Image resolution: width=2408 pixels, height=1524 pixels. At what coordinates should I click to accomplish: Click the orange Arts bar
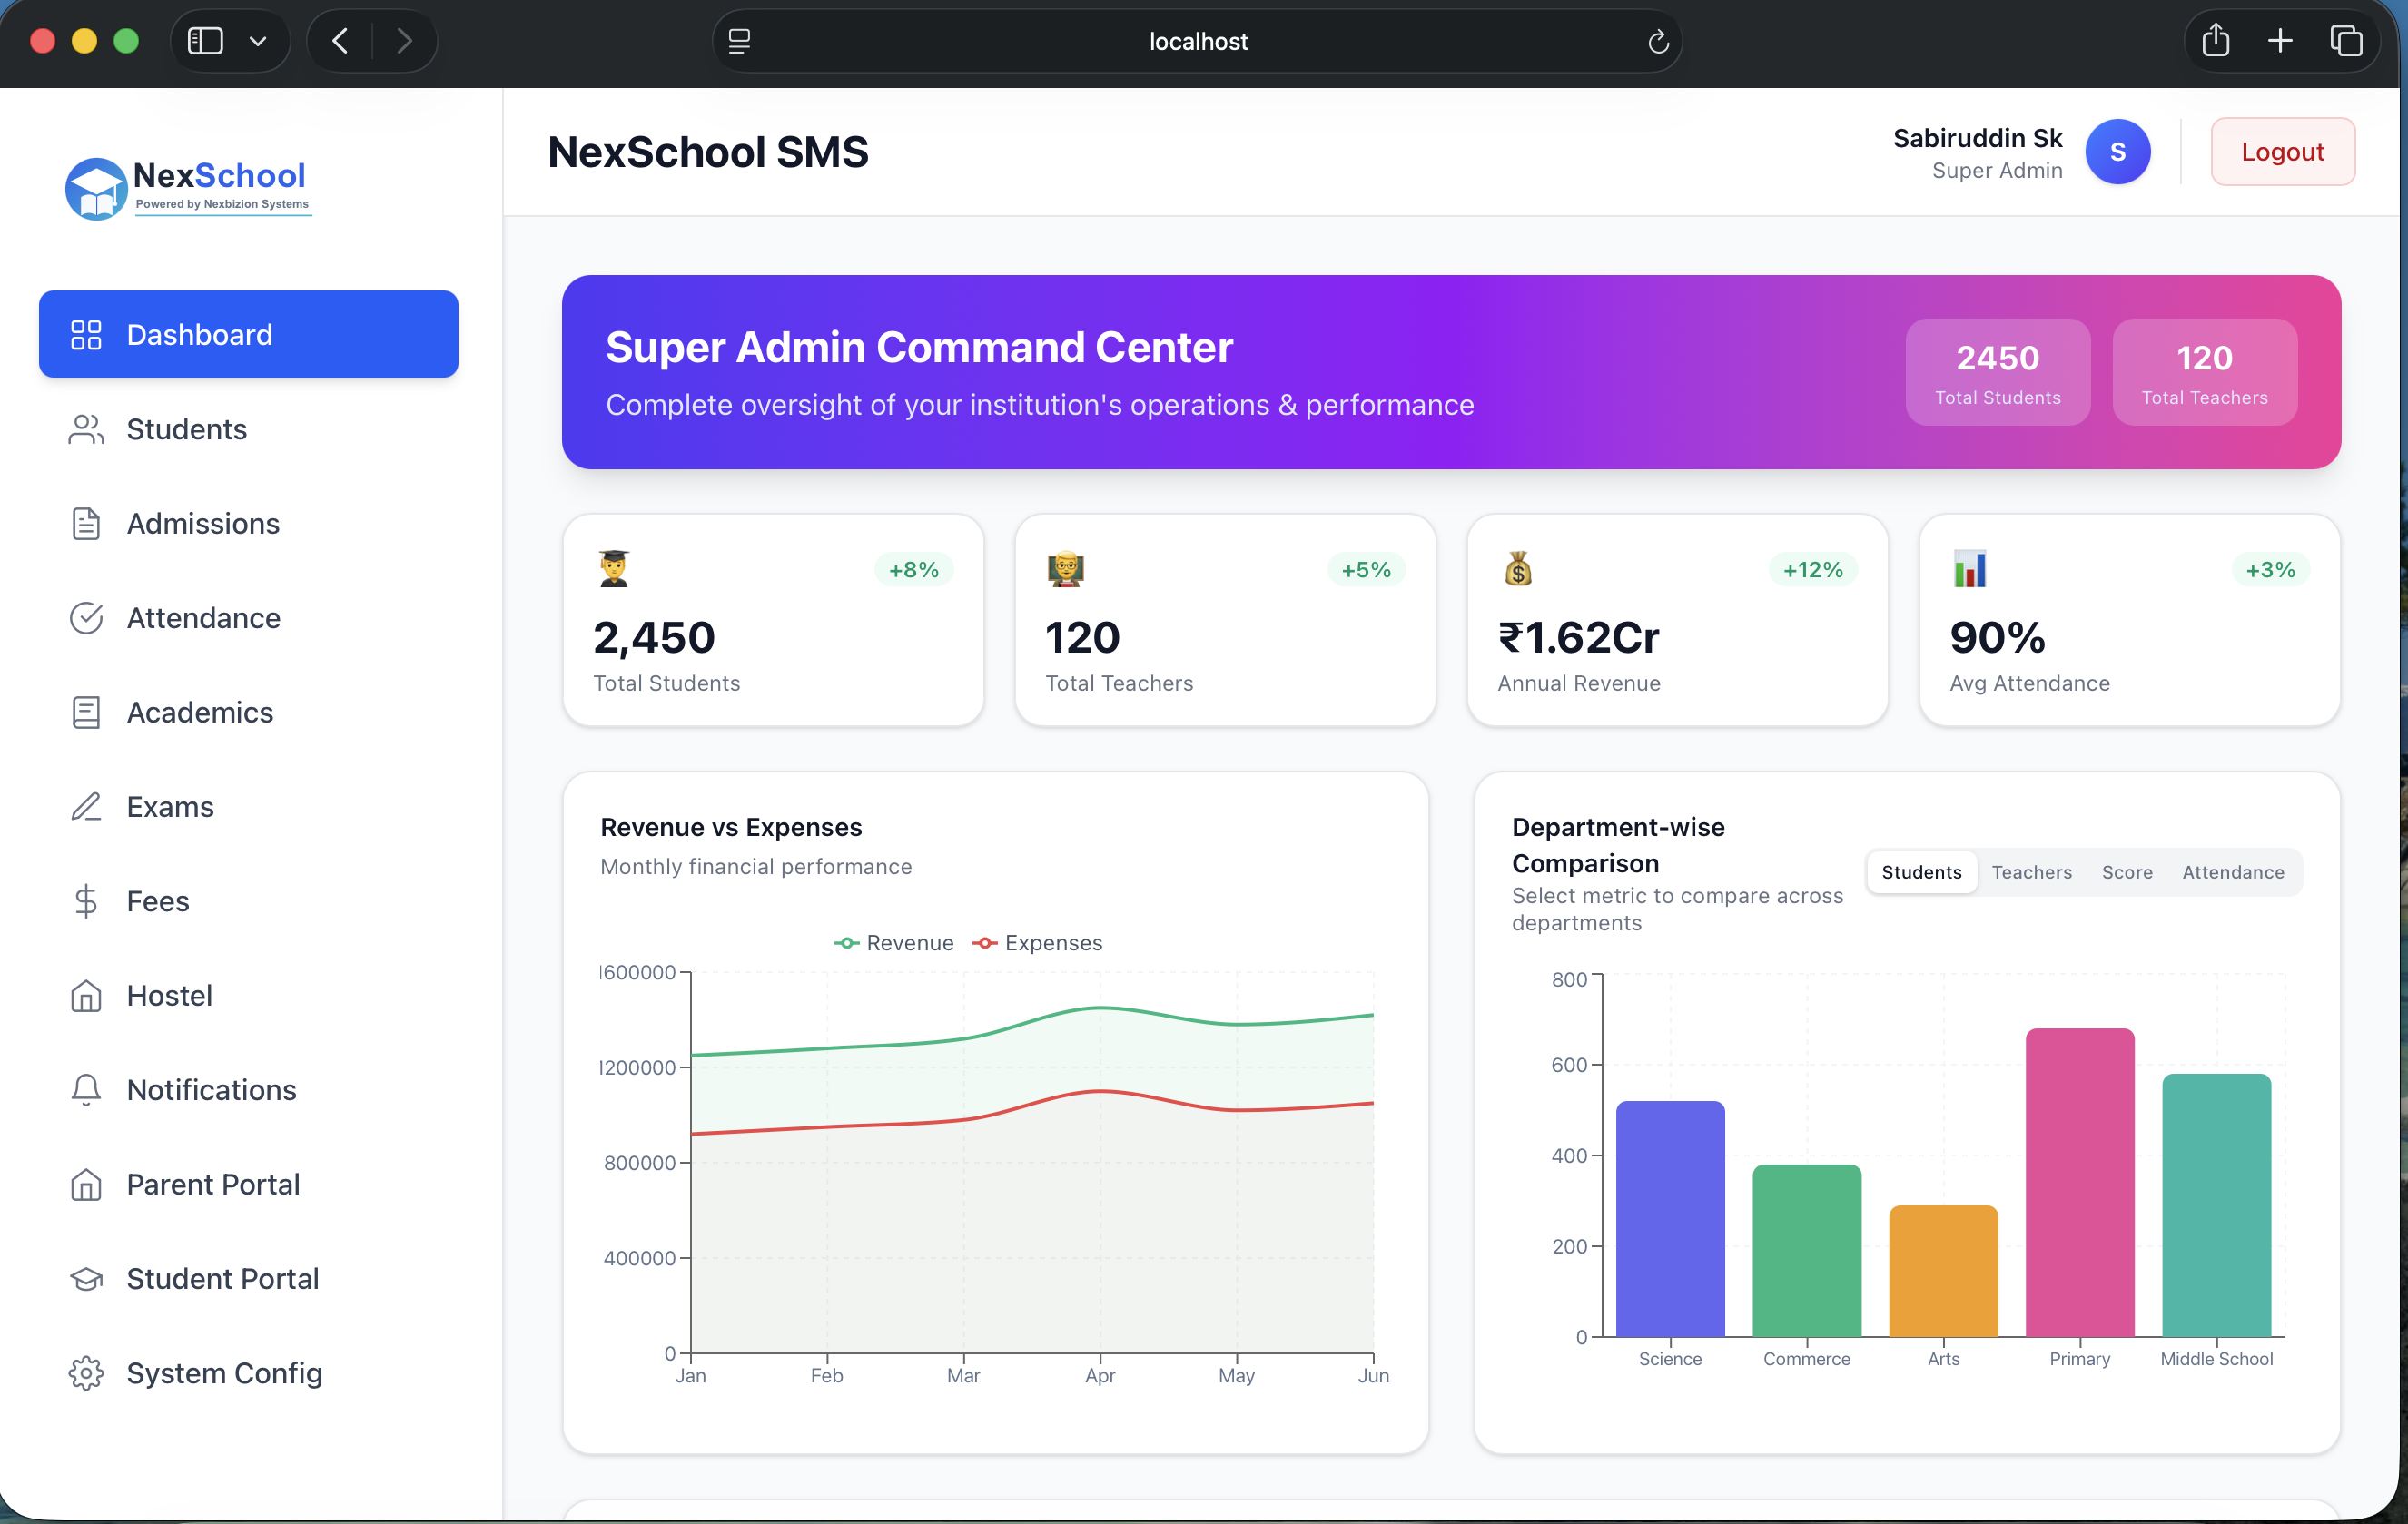[x=1943, y=1271]
